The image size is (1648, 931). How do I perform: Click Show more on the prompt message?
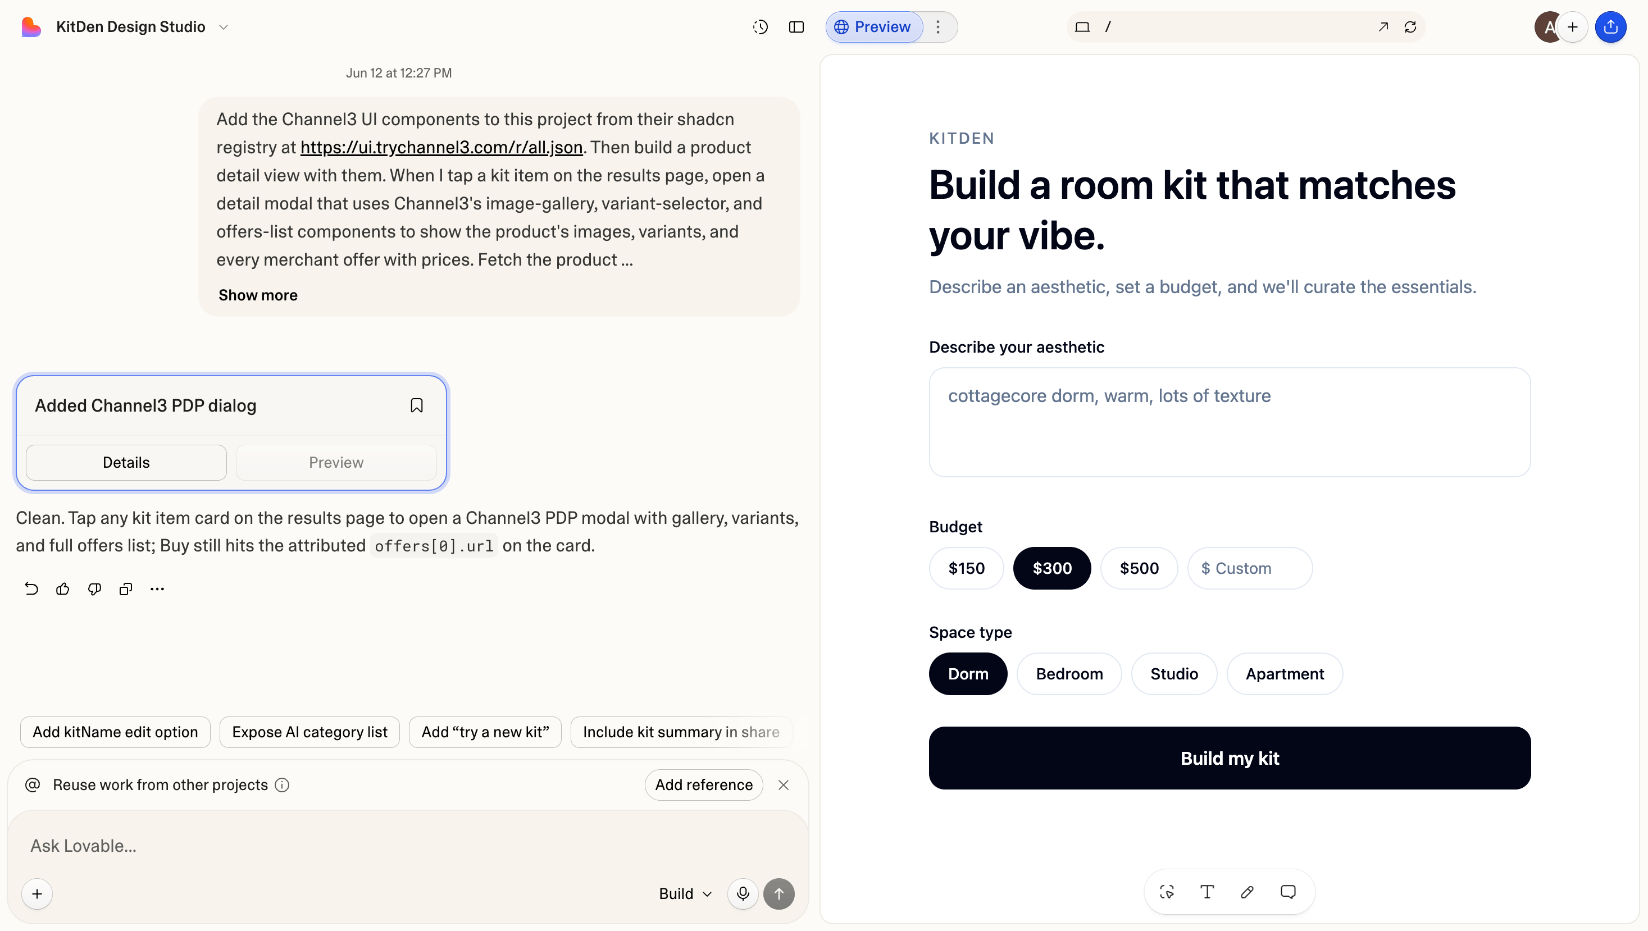[x=258, y=295]
